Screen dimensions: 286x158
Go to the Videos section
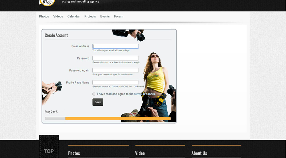[x=58, y=16]
